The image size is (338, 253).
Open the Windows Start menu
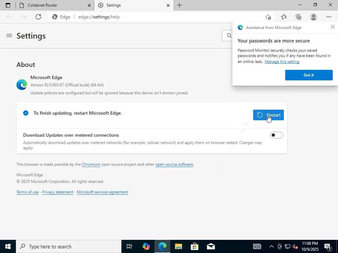click(8, 246)
